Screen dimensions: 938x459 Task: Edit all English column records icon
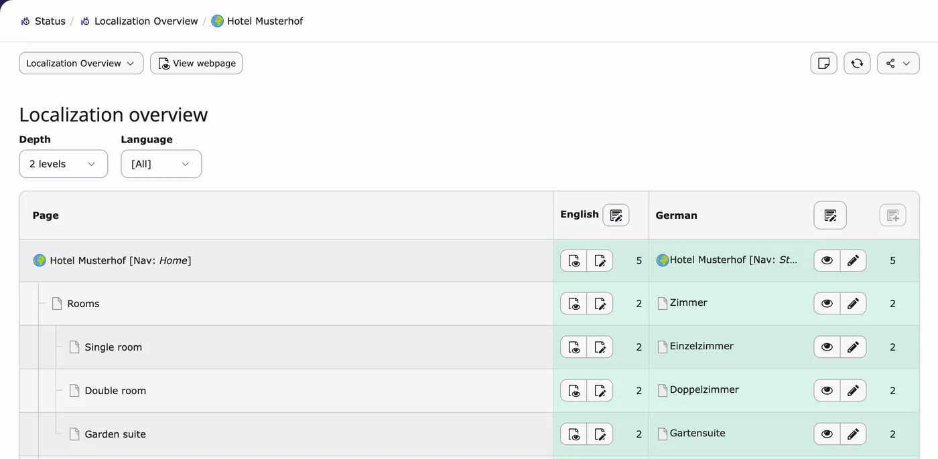point(616,215)
